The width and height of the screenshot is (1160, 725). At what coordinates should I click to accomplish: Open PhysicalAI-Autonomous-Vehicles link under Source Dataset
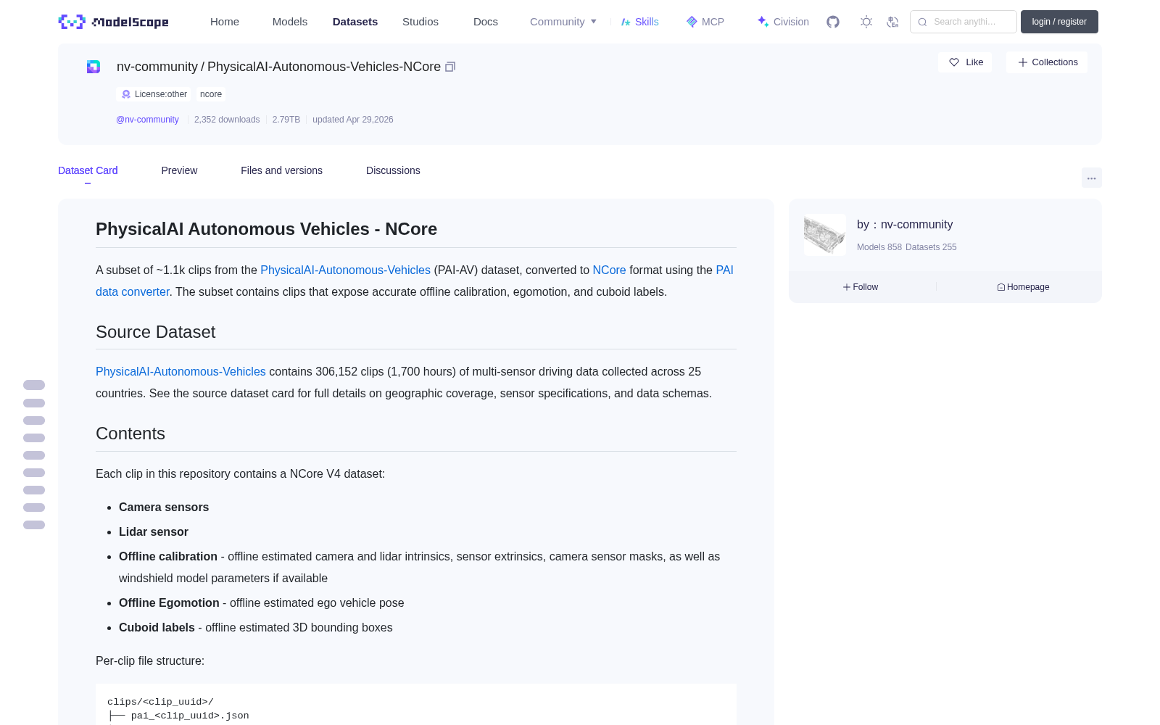tap(181, 371)
